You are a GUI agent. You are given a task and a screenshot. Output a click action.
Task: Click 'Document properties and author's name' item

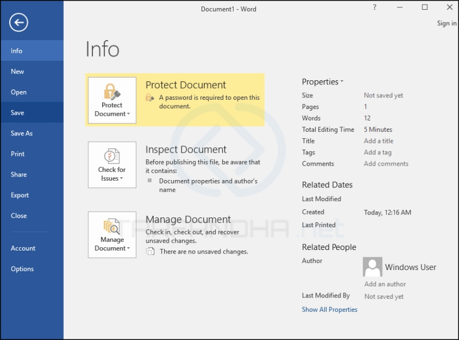(x=208, y=185)
